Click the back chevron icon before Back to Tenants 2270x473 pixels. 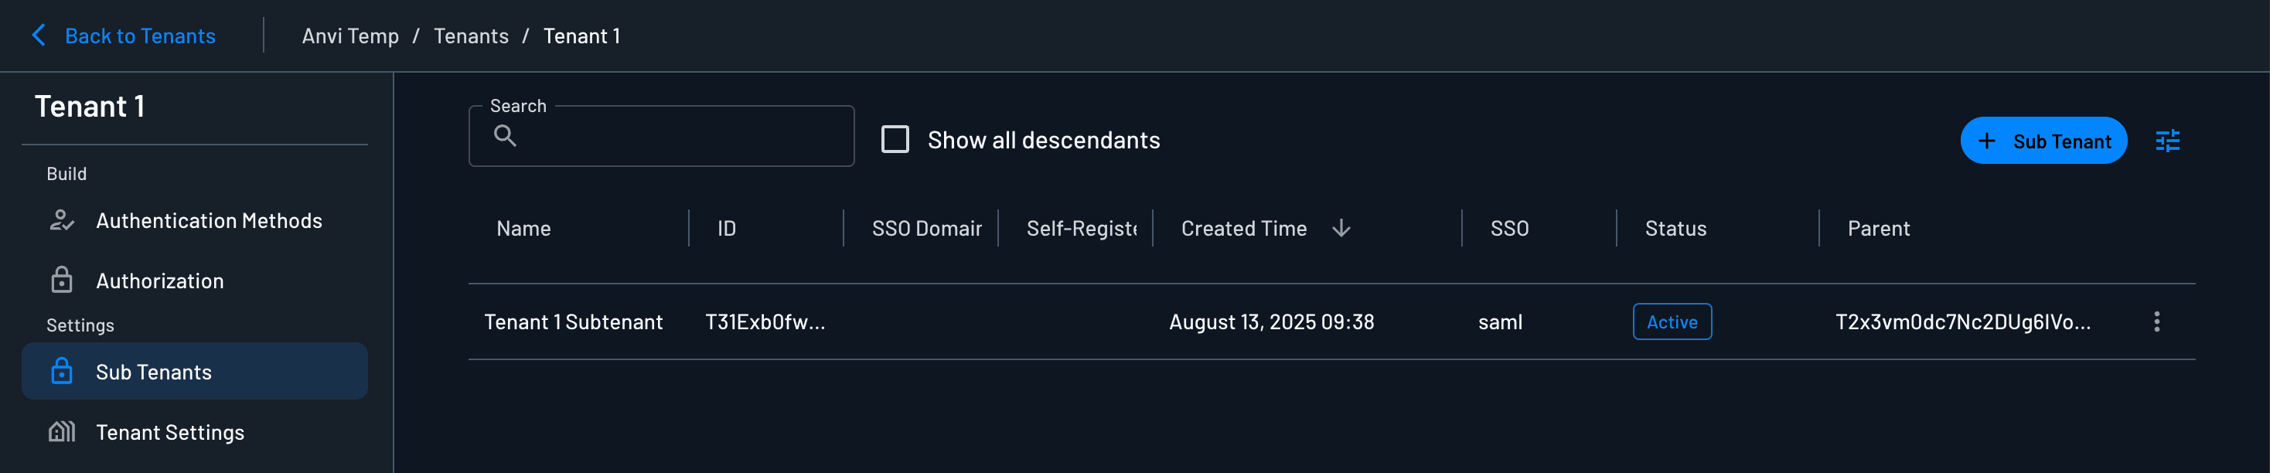pos(37,36)
